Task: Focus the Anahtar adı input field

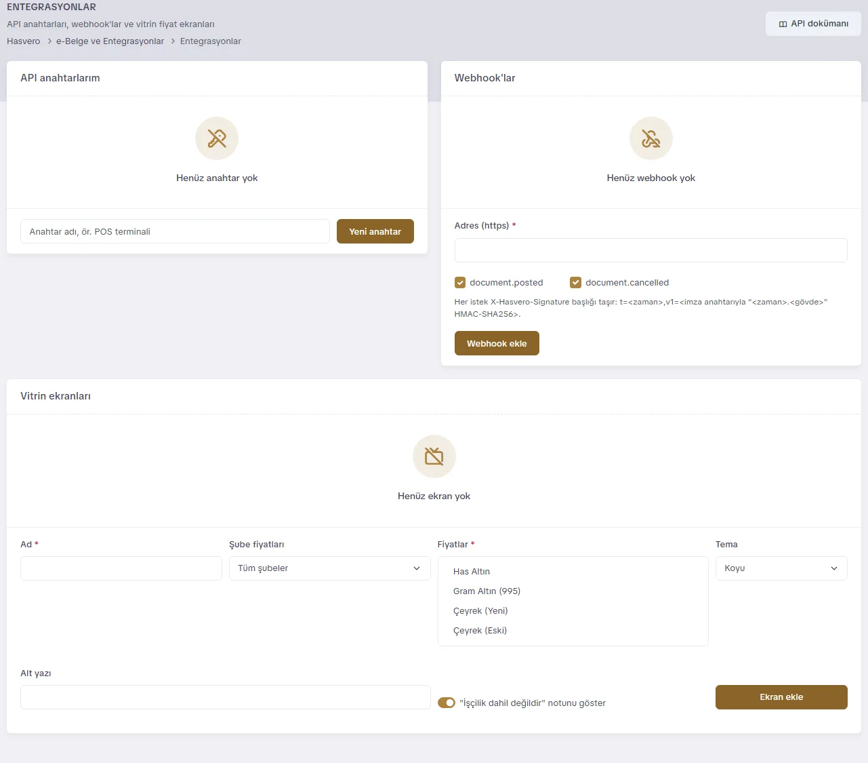Action: point(175,231)
